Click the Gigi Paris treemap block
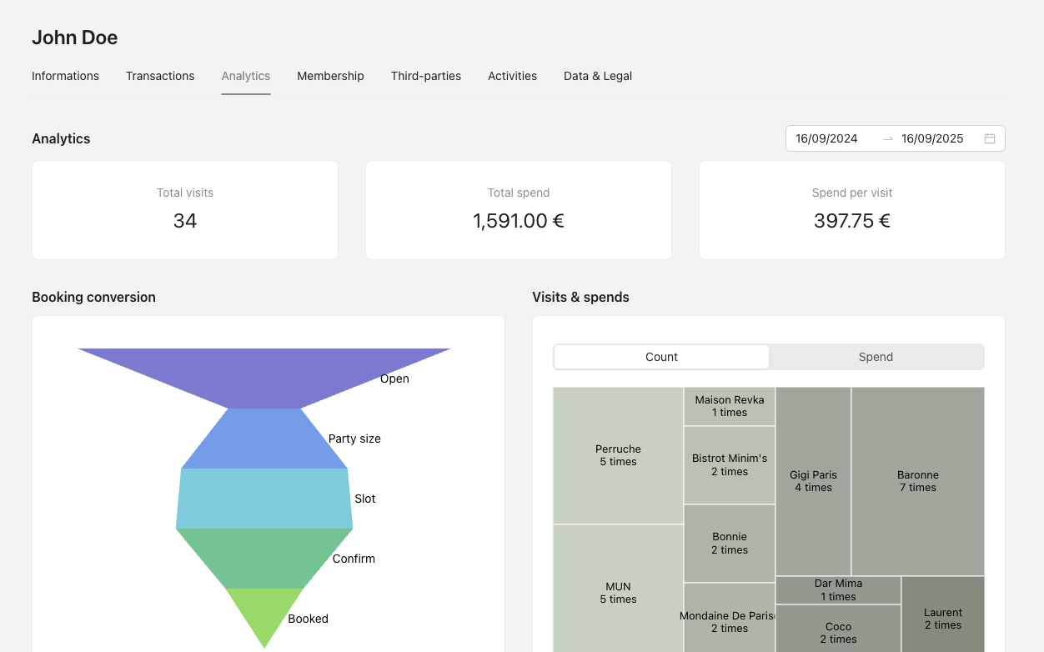The image size is (1044, 652). point(813,481)
